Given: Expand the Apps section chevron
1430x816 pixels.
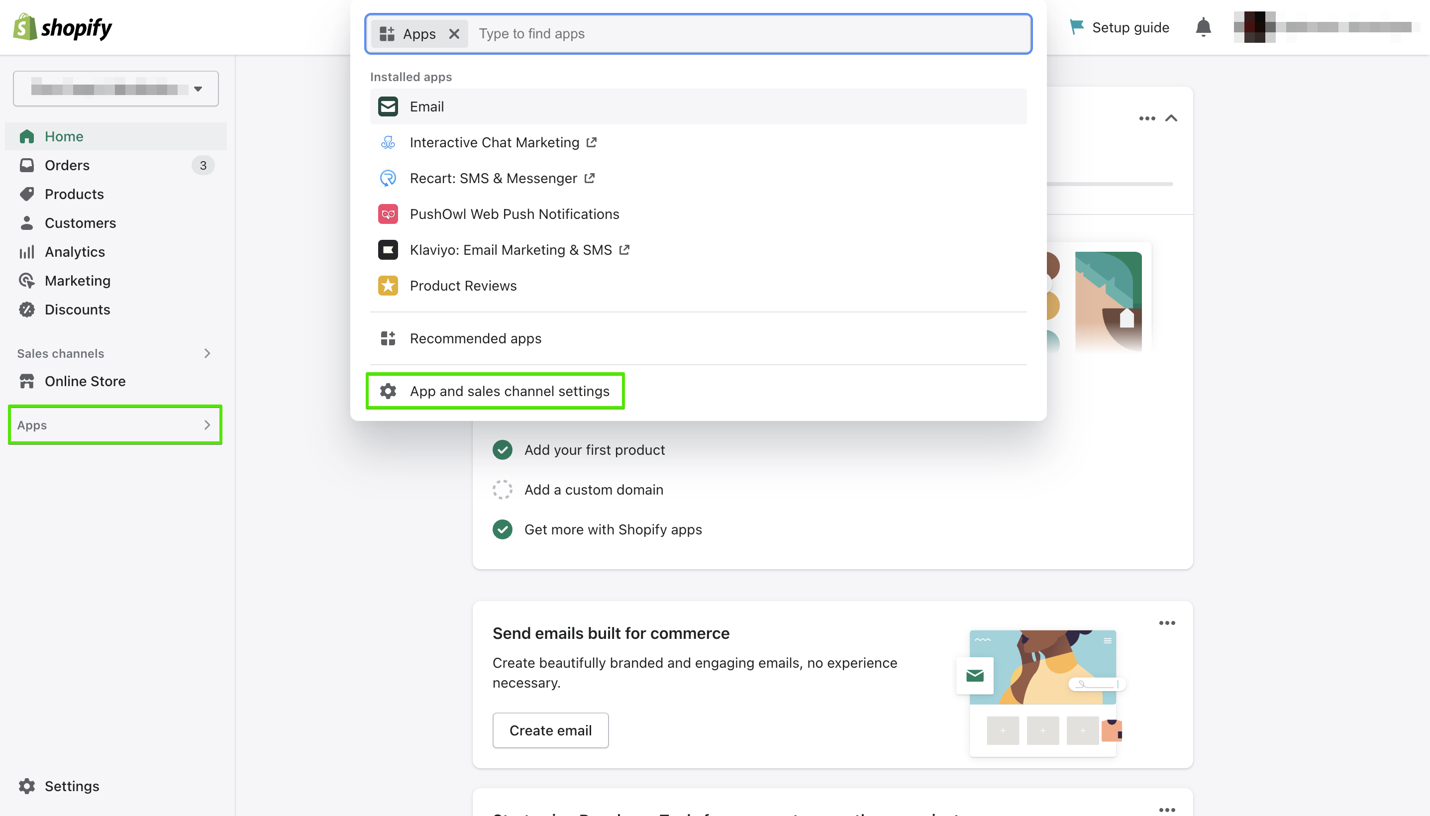Looking at the screenshot, I should pyautogui.click(x=207, y=425).
